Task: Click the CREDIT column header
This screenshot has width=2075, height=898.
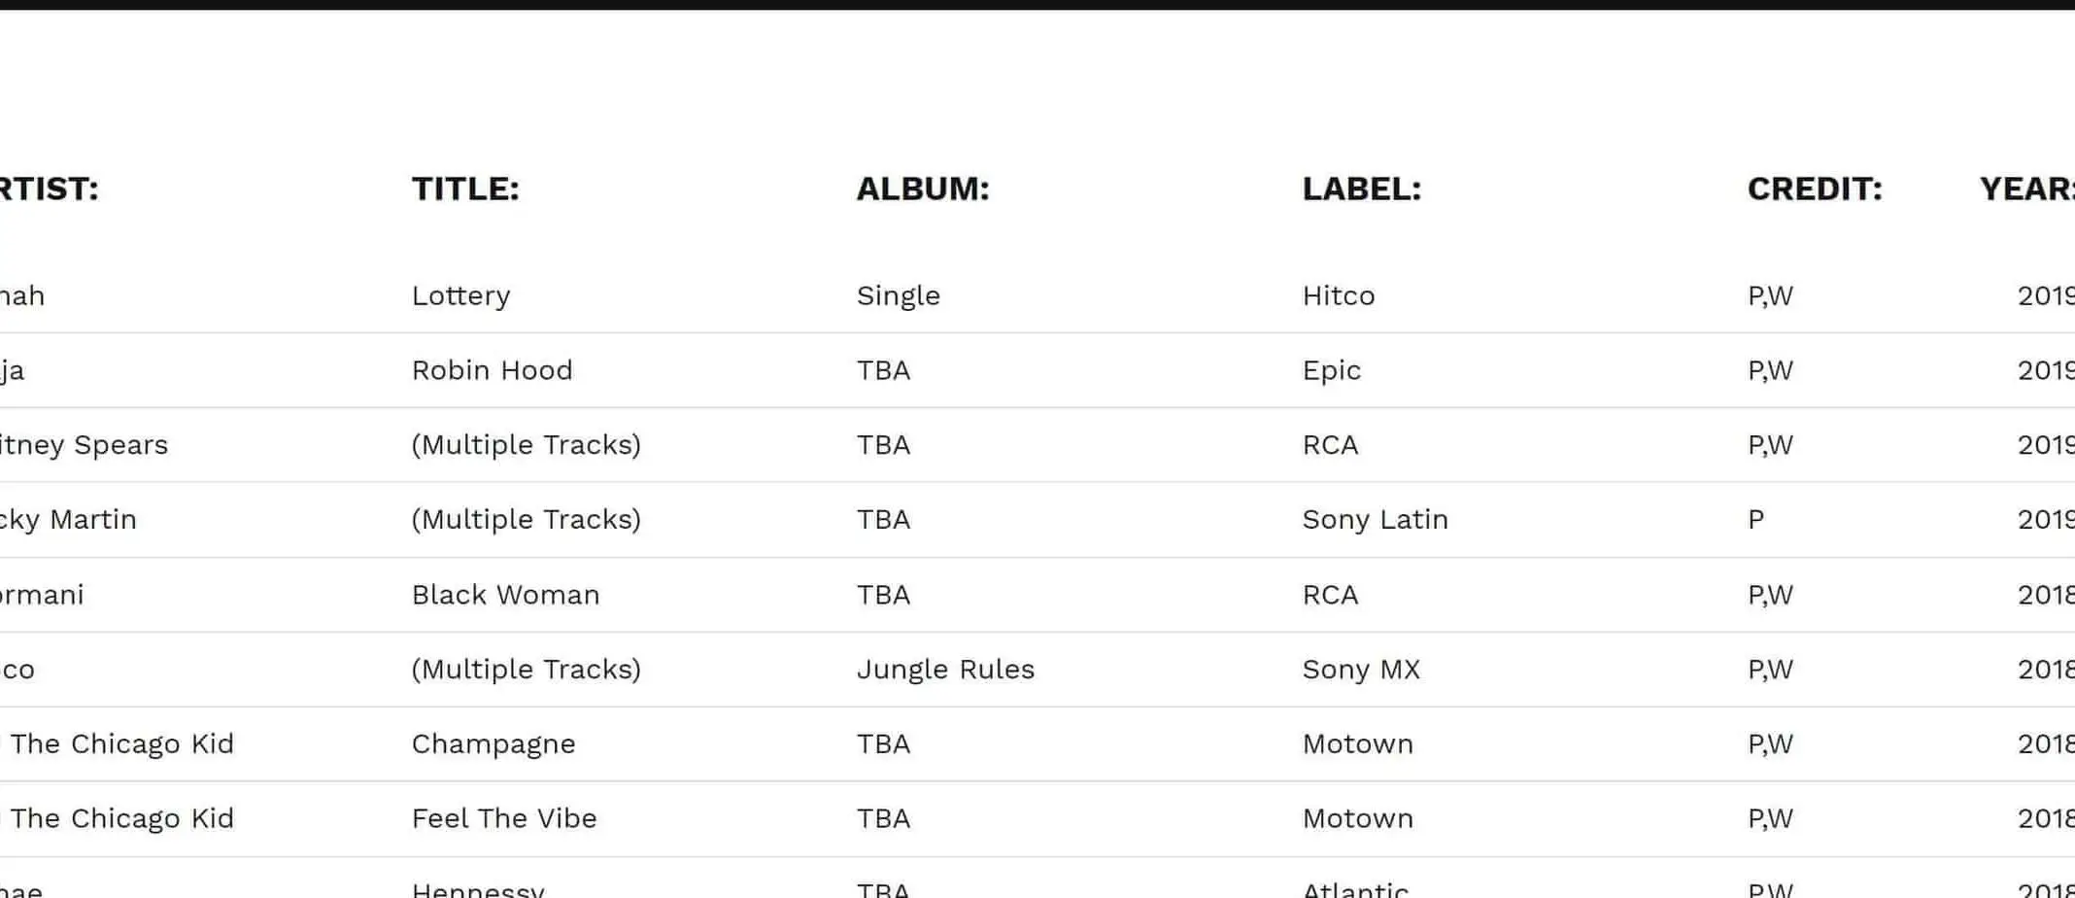Action: pos(1814,189)
